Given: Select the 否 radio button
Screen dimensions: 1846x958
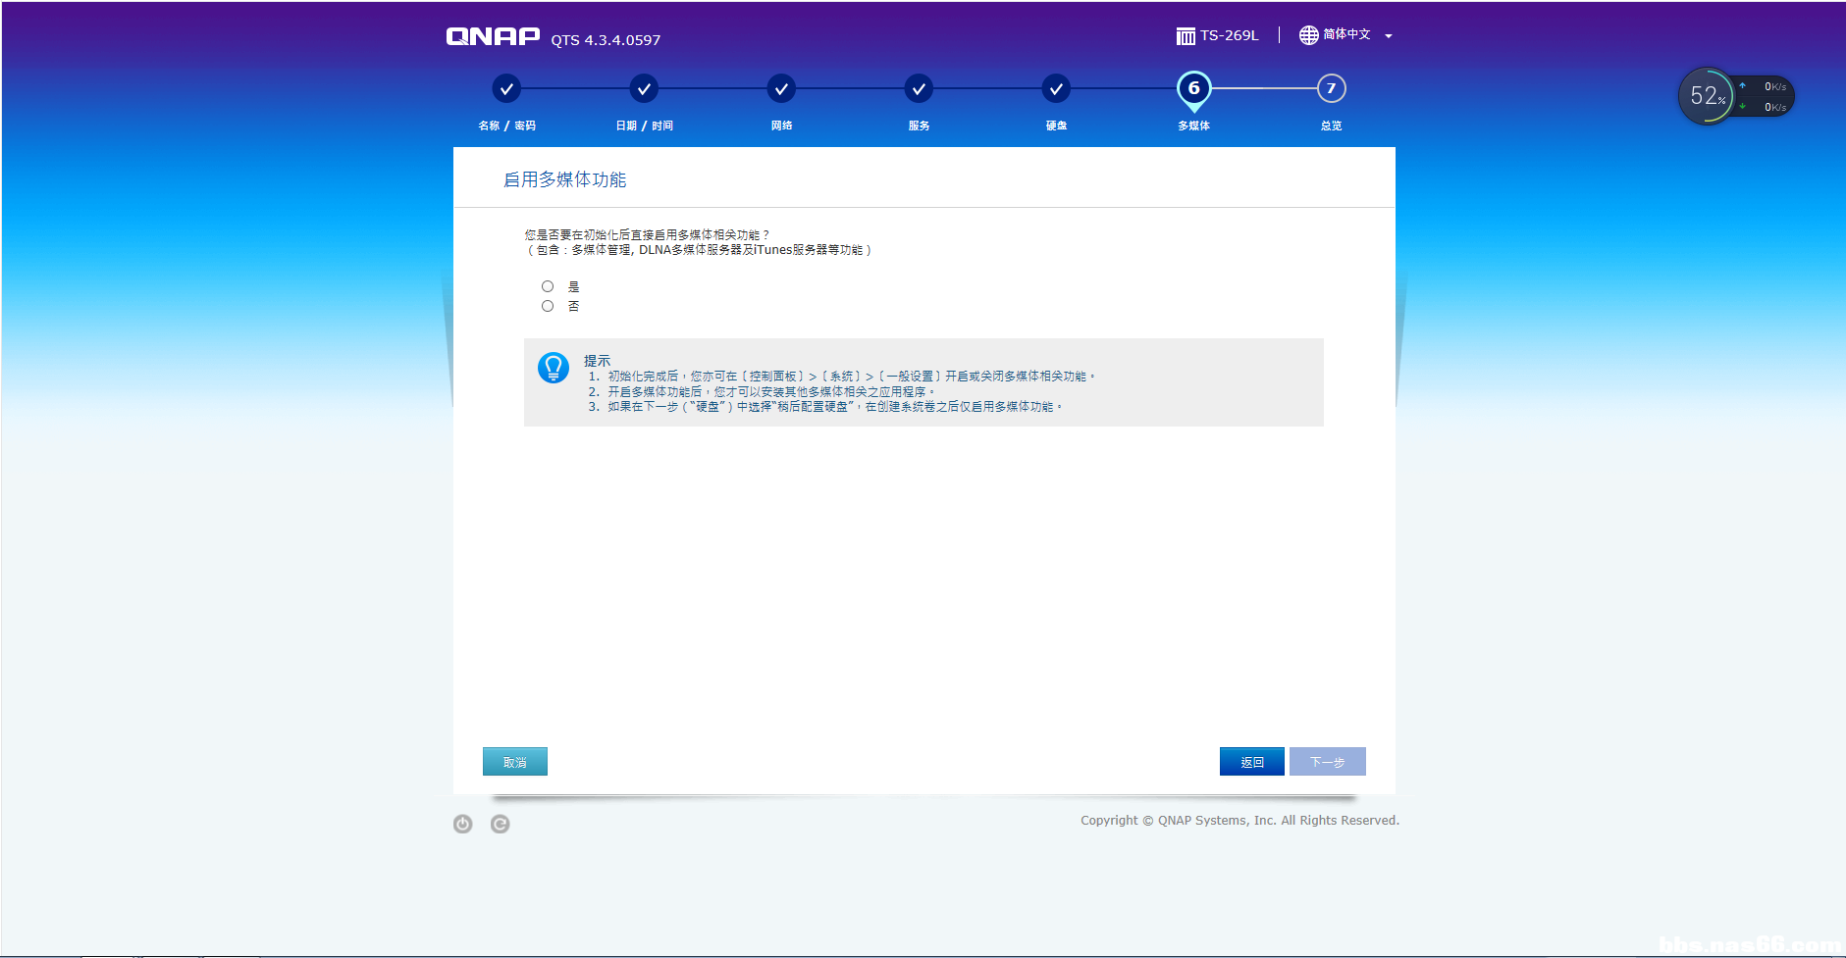Looking at the screenshot, I should coord(548,305).
